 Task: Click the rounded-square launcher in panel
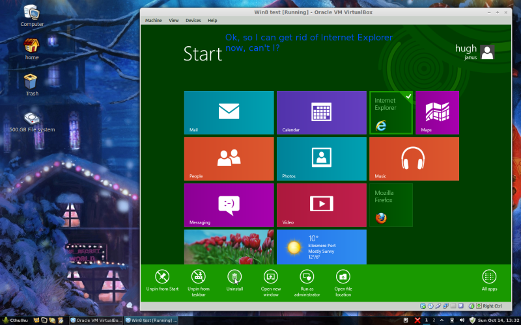point(44,320)
